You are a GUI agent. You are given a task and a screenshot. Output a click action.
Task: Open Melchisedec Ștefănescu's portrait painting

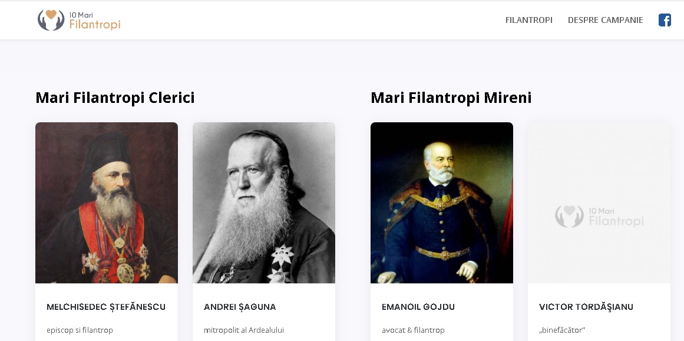(107, 203)
